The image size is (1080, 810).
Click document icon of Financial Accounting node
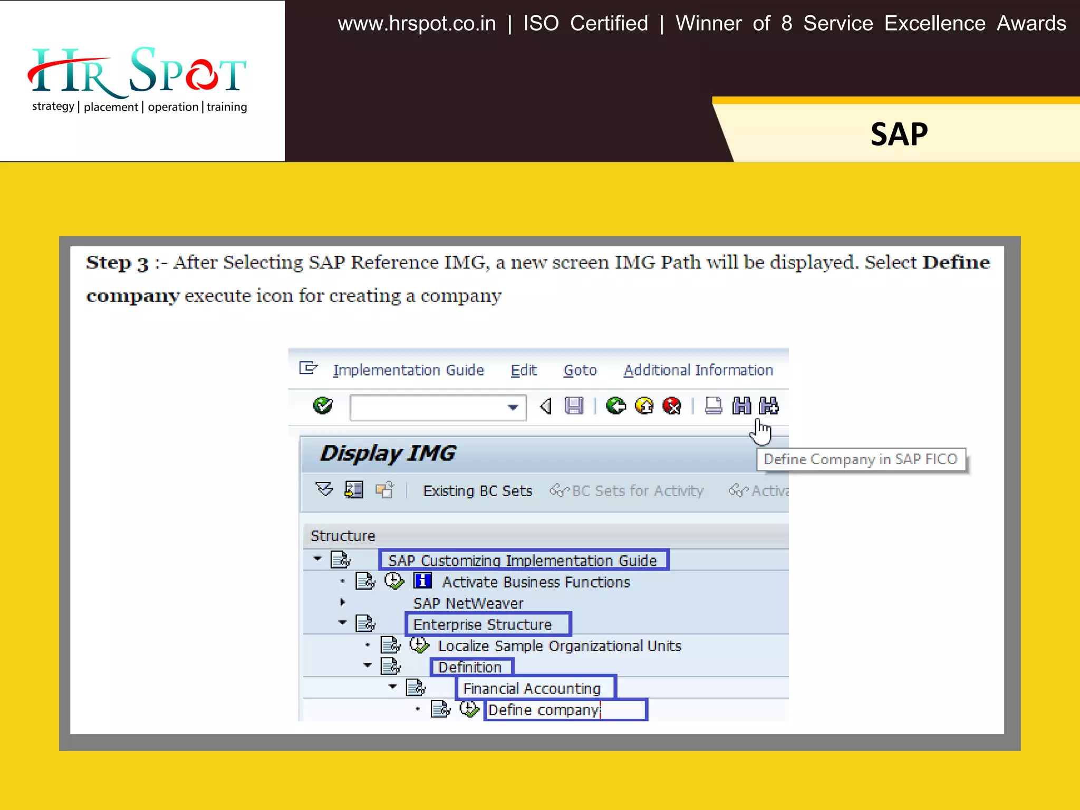[416, 688]
